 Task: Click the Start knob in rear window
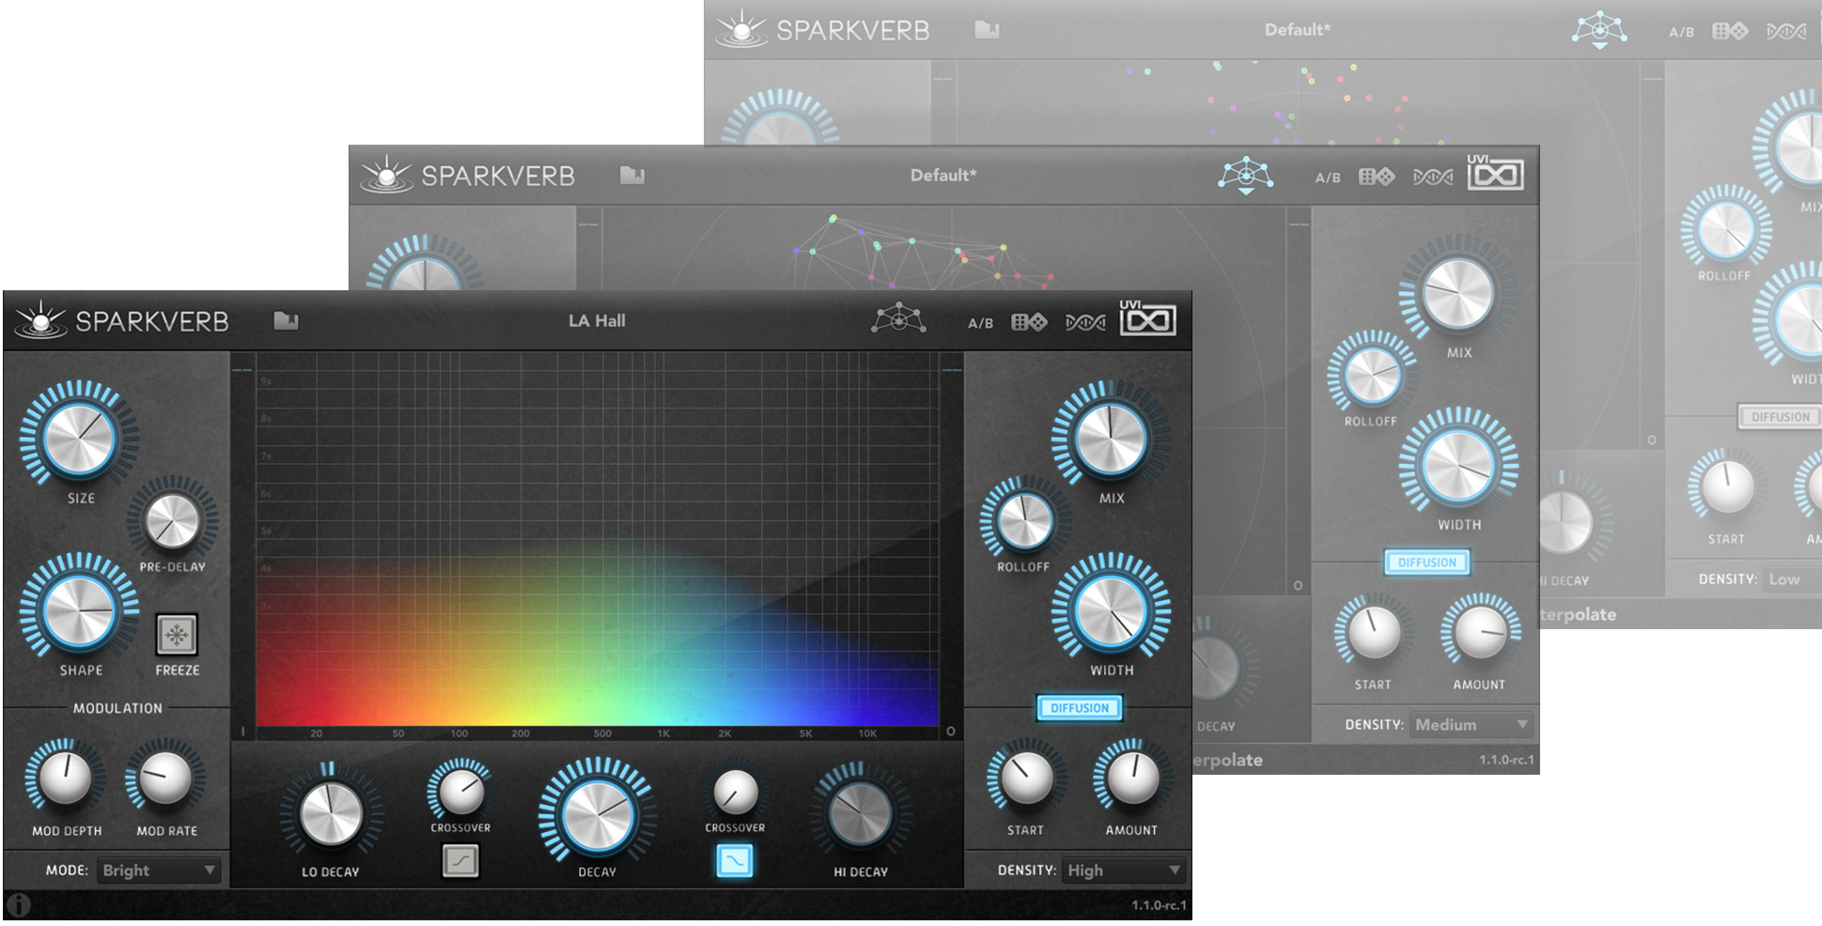[x=1727, y=486]
